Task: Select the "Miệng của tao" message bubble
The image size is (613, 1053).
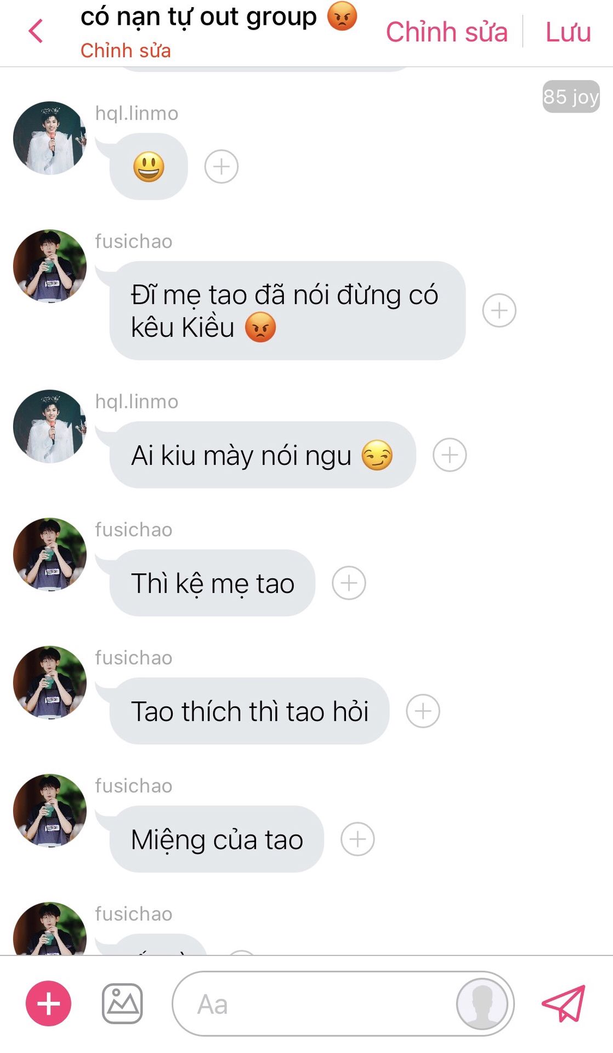Action: 217,839
